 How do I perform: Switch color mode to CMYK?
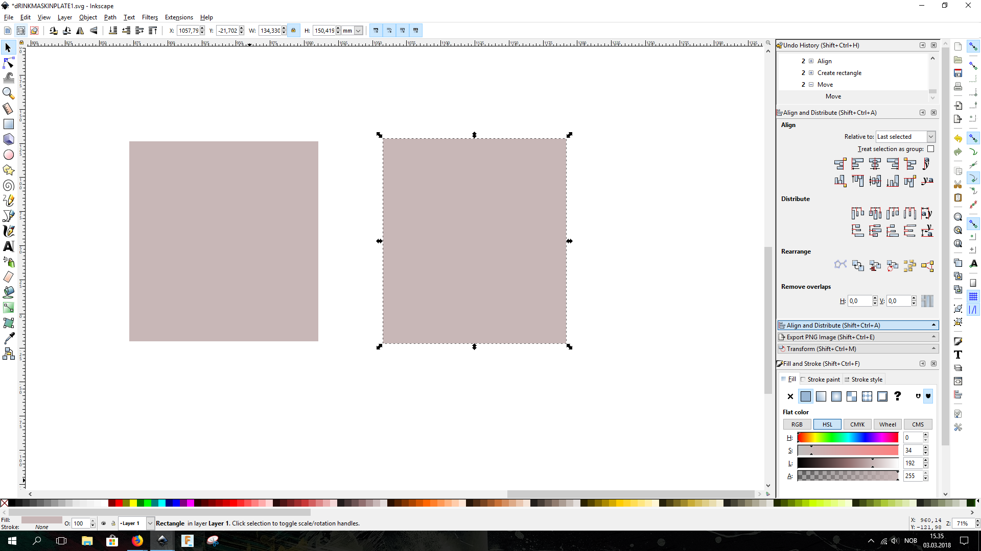pyautogui.click(x=857, y=424)
